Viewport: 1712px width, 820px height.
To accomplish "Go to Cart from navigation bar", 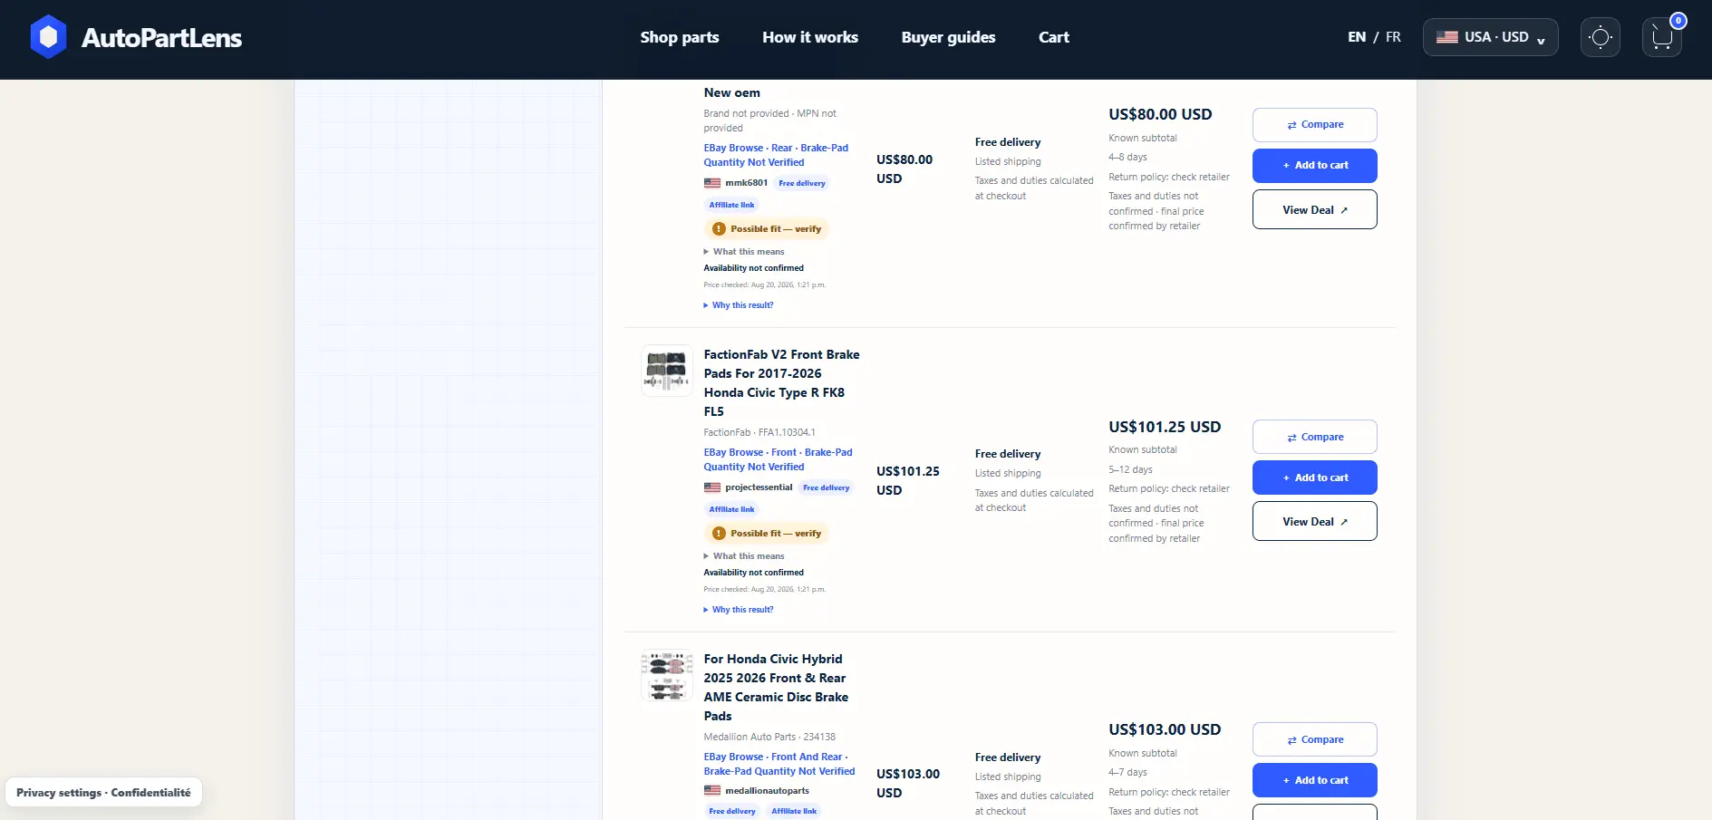I will [1054, 37].
